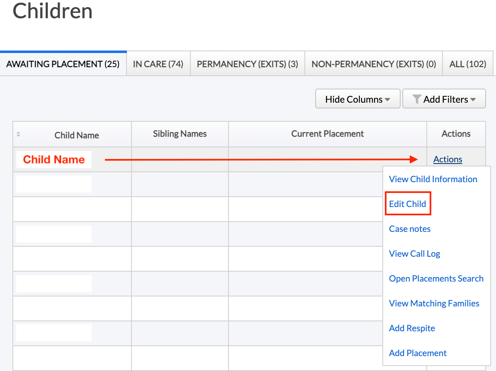This screenshot has height=371, width=496.
Task: Switch to the In Care tab
Action: coord(158,64)
